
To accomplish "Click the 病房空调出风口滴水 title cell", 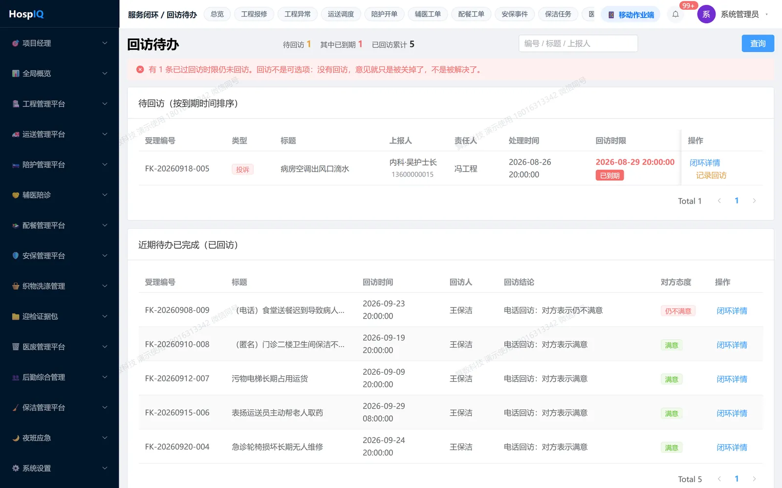I will coord(315,169).
